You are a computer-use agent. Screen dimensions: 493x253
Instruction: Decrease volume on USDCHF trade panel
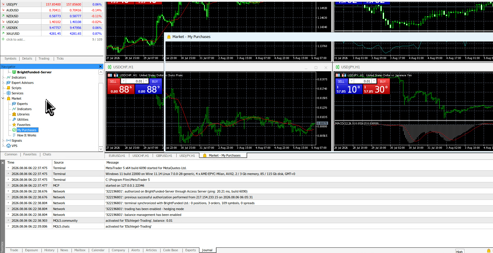coord(123,81)
